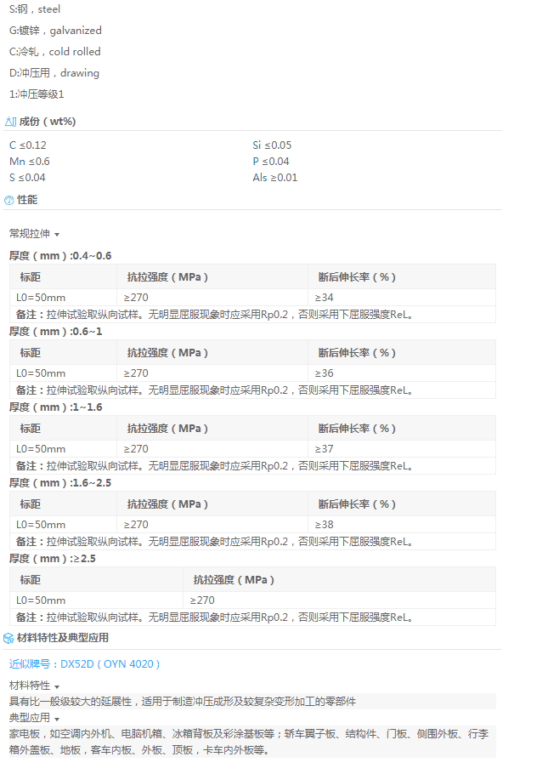Click the 材料特性及典型应用 heading text
548x774 pixels.
(x=63, y=637)
